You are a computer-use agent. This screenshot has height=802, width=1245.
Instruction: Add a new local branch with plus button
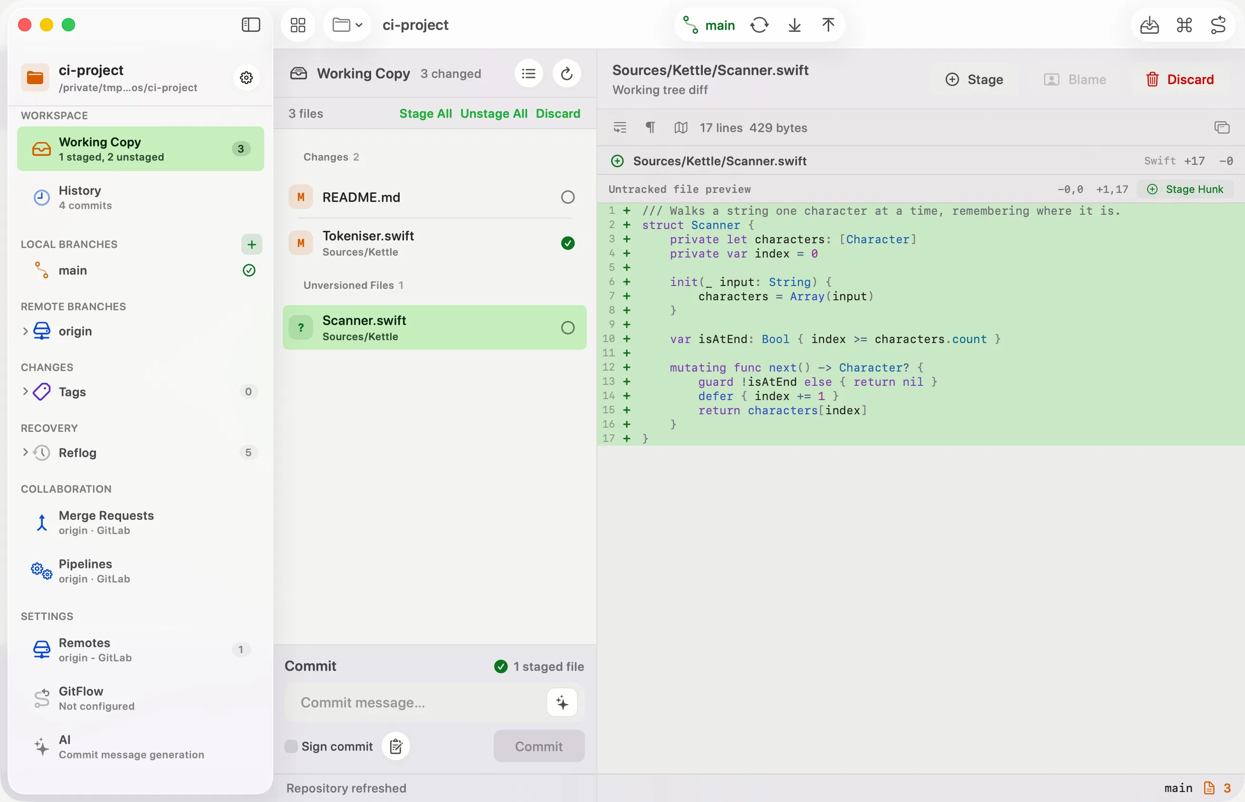pos(251,244)
